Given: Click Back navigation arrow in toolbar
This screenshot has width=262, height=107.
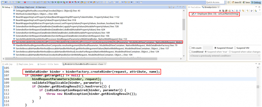Looking at the screenshot, I should tap(129, 2).
